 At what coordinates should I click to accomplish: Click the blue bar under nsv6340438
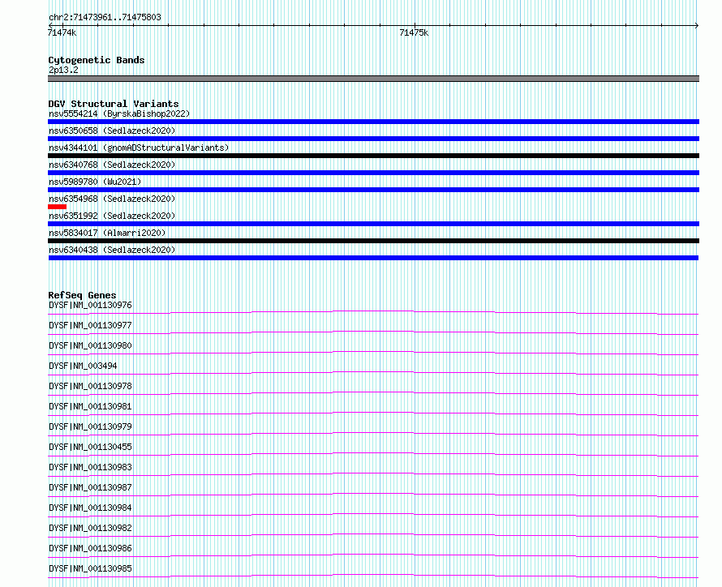tap(373, 258)
